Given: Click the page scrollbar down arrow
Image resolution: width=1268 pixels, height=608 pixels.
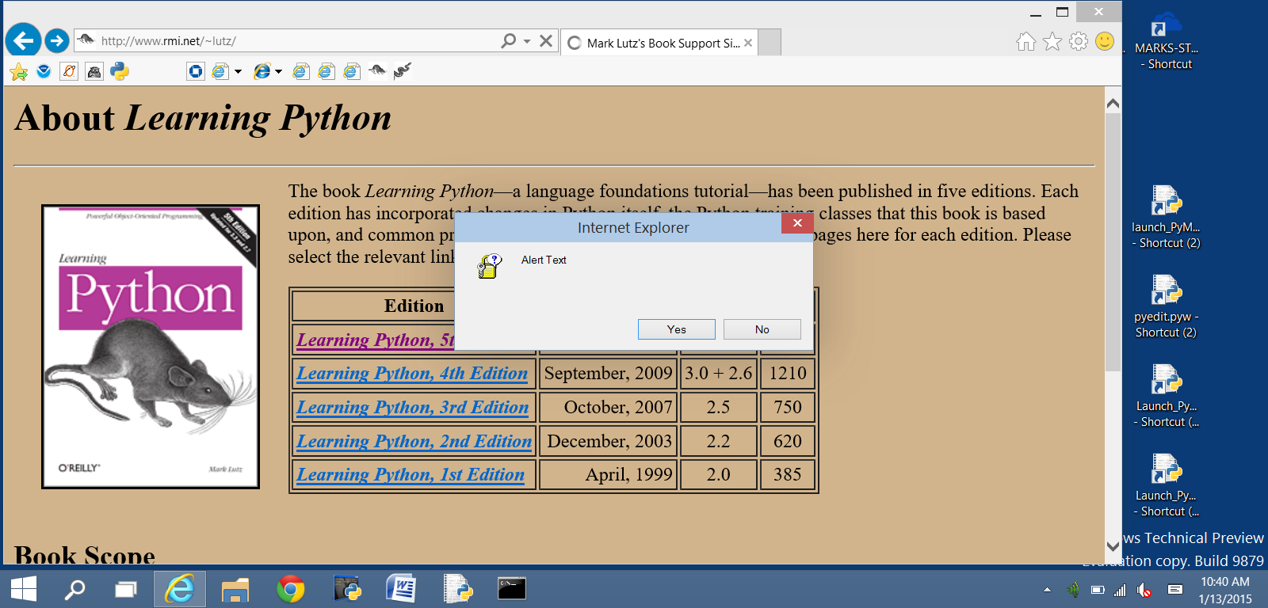Looking at the screenshot, I should (x=1113, y=546).
